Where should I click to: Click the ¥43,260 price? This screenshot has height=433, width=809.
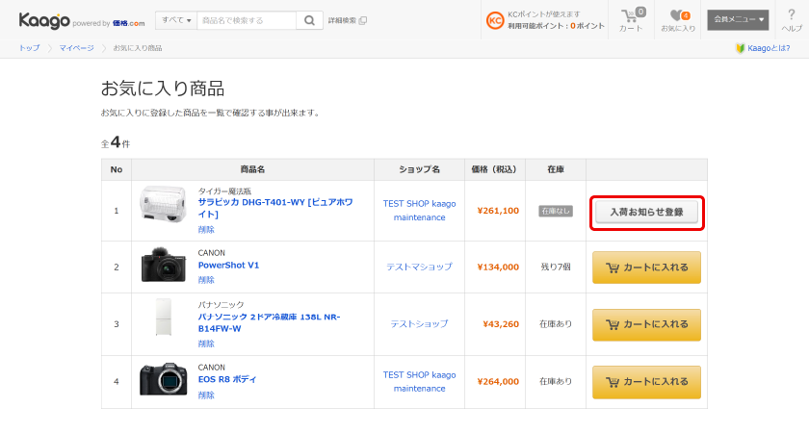[x=501, y=324]
